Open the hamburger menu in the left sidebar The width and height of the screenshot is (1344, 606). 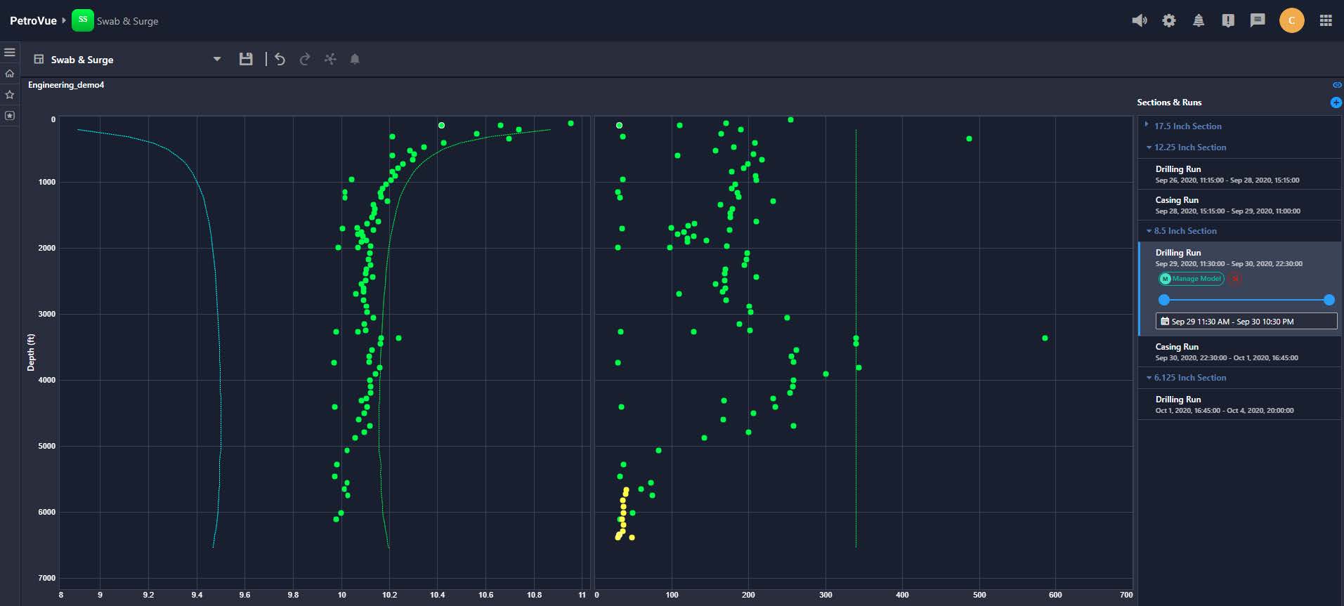[10, 53]
